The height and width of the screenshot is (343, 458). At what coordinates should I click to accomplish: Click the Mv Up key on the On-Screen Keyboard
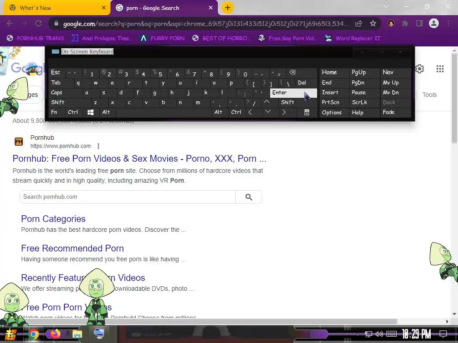(x=396, y=83)
